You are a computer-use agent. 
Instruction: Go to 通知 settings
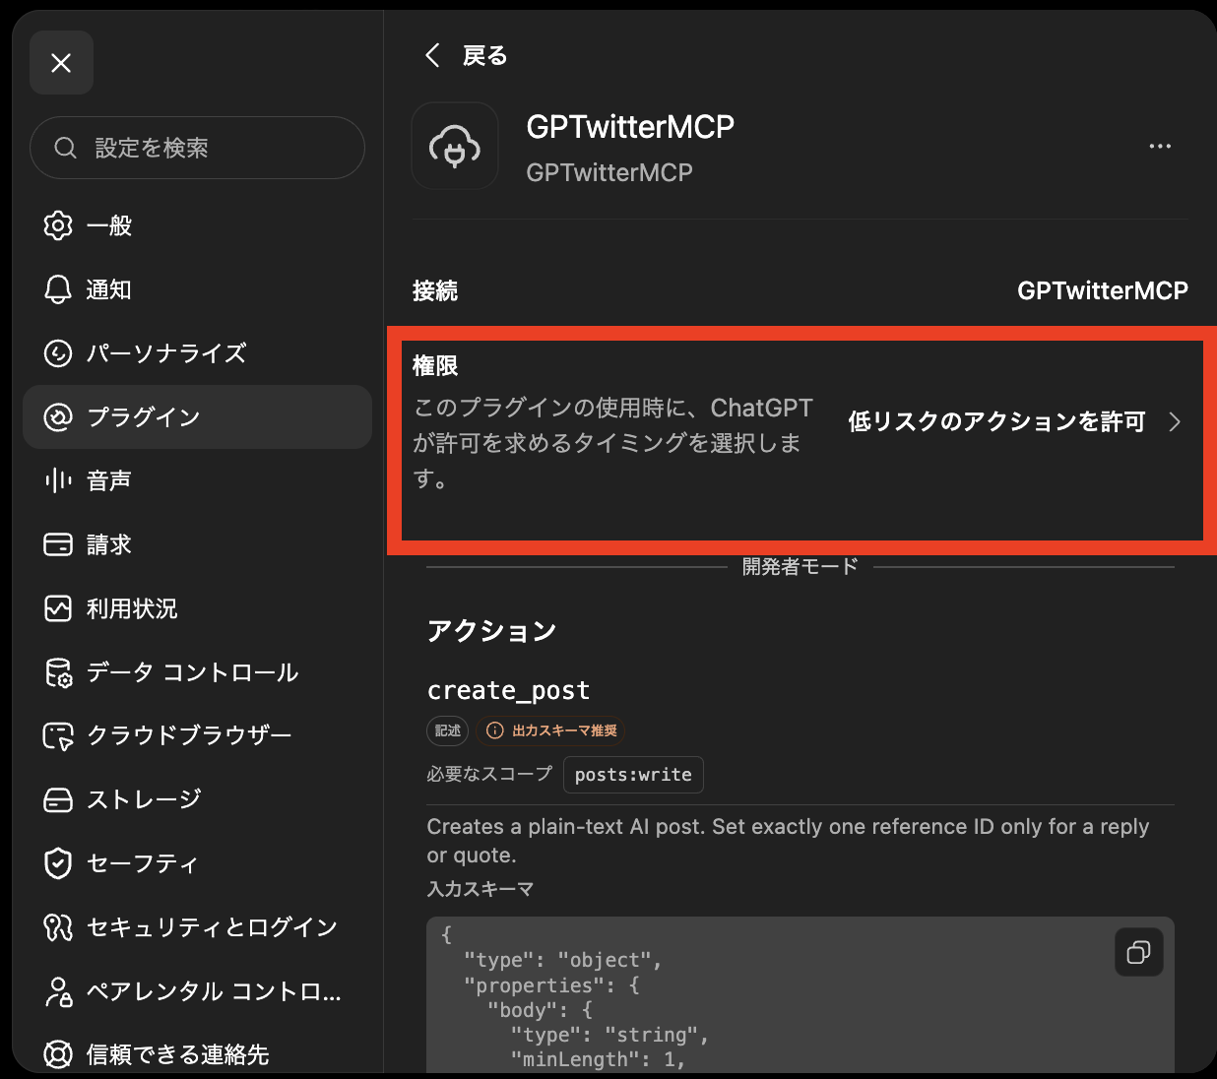click(109, 289)
